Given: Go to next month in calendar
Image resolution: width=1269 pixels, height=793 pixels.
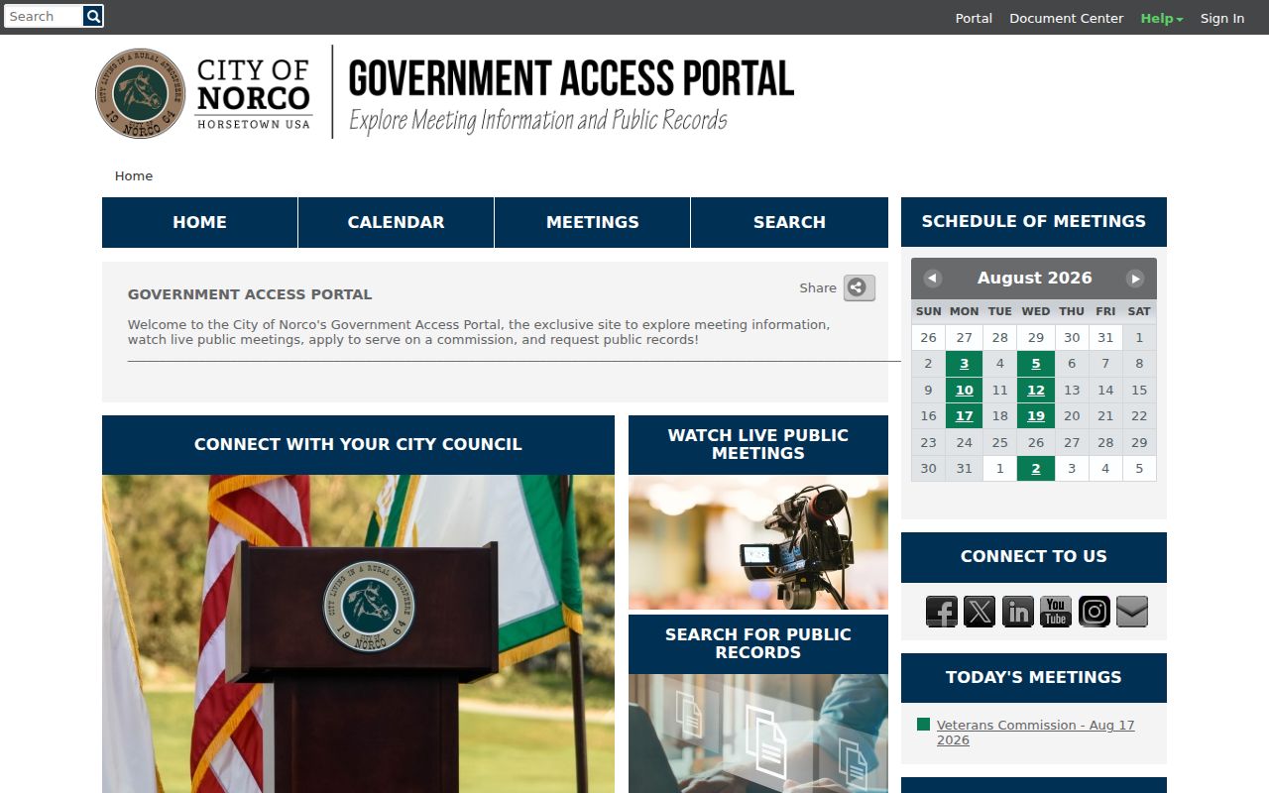Looking at the screenshot, I should pos(1135,279).
